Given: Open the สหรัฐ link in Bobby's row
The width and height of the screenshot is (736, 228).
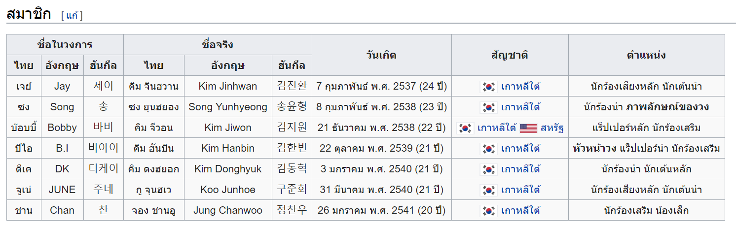Looking at the screenshot, I should coord(552,128).
